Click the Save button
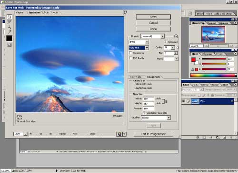 tap(153, 17)
